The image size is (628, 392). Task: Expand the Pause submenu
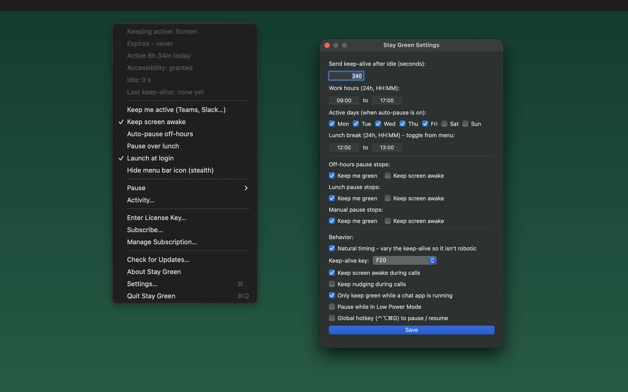pyautogui.click(x=185, y=188)
